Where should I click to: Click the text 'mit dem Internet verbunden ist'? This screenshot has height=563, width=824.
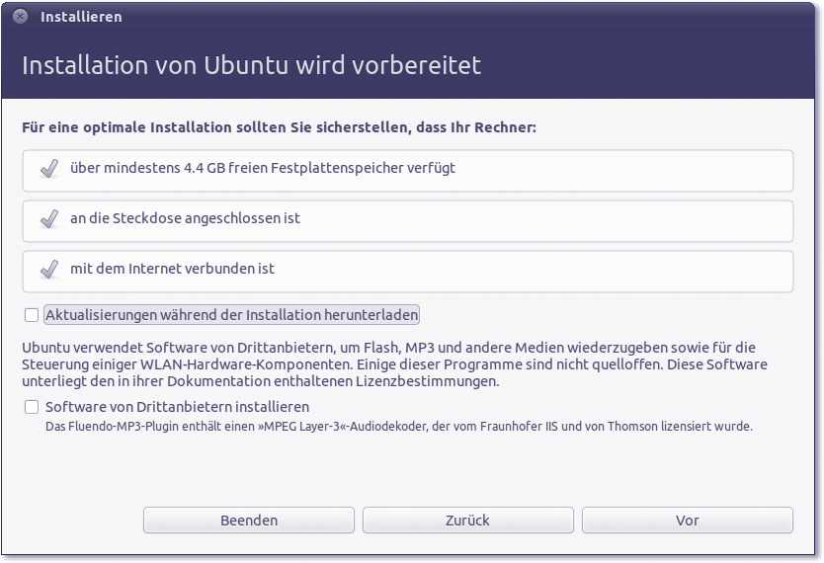172,269
